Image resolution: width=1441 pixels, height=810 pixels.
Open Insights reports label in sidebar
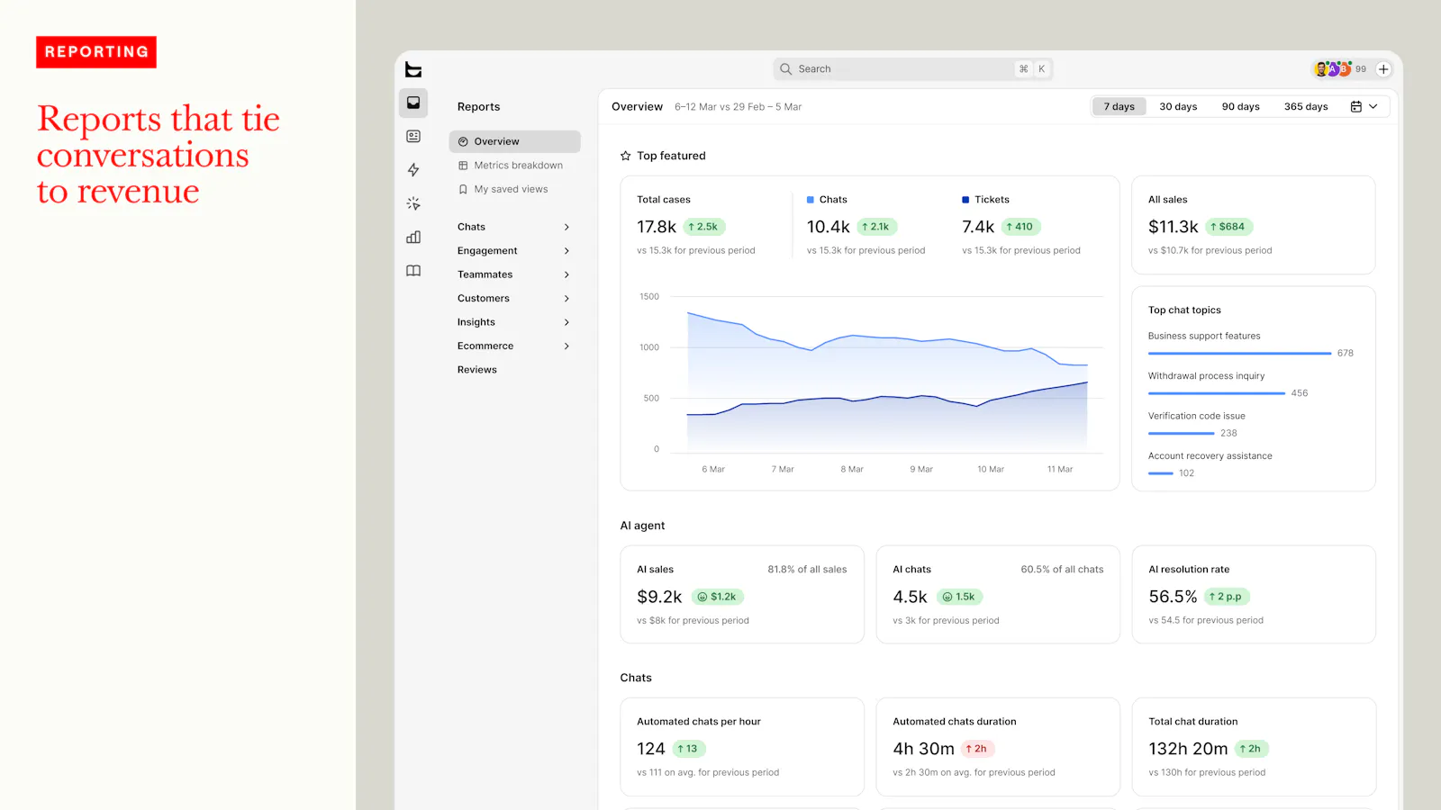coord(476,322)
